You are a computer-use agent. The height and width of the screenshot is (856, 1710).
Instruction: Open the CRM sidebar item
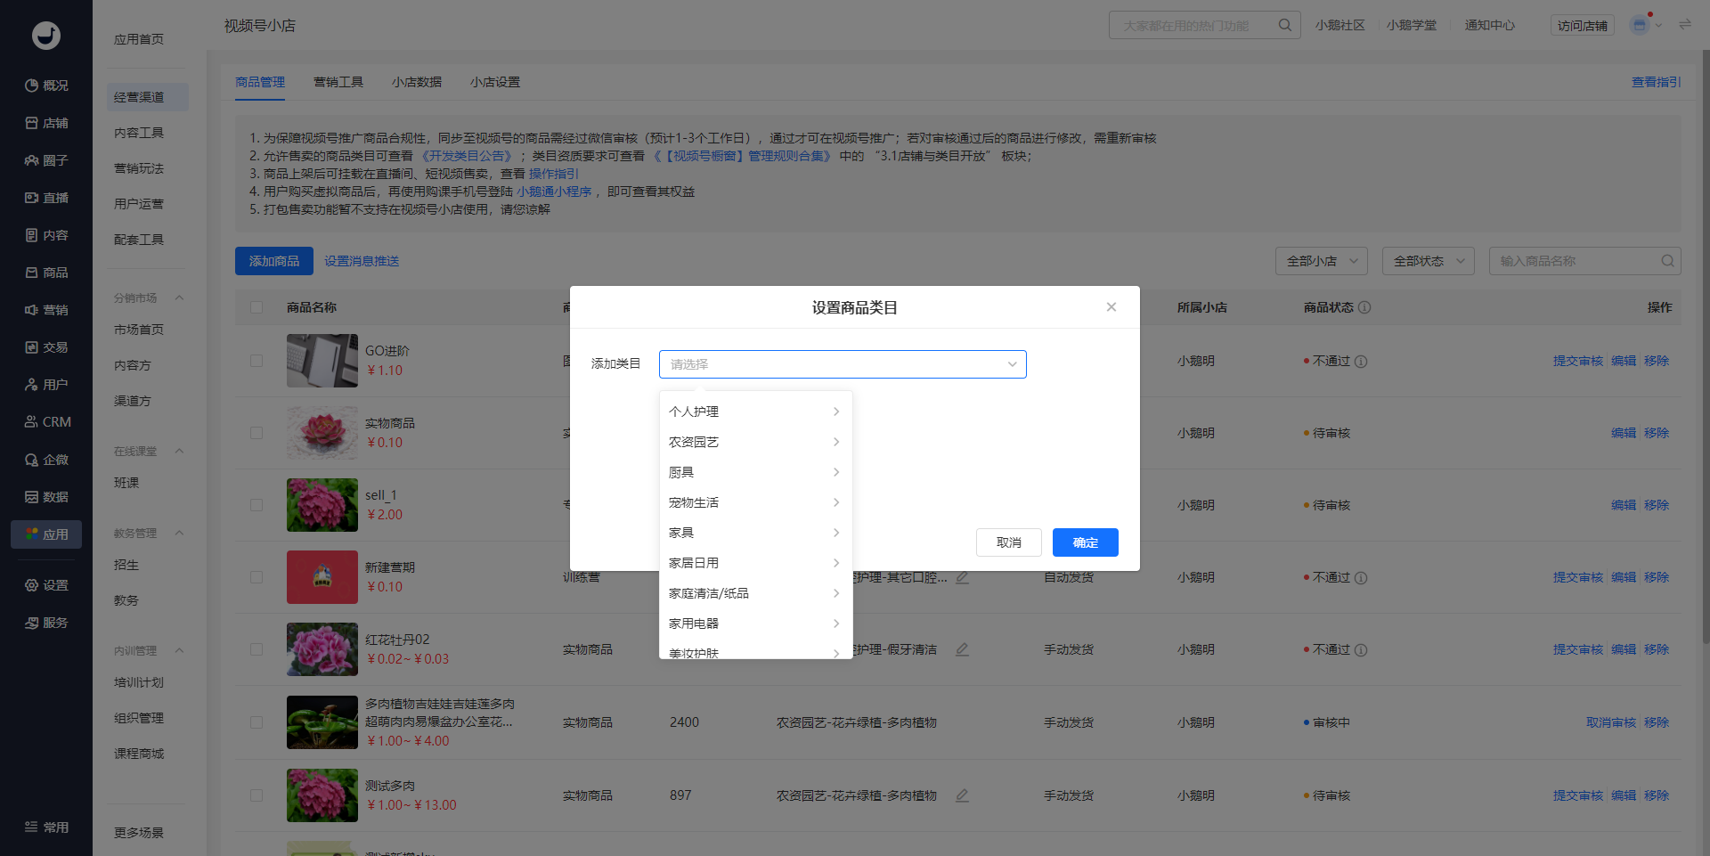[46, 422]
